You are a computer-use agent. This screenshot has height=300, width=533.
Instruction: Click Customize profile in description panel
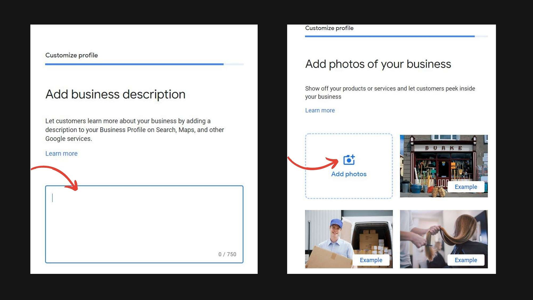72,55
